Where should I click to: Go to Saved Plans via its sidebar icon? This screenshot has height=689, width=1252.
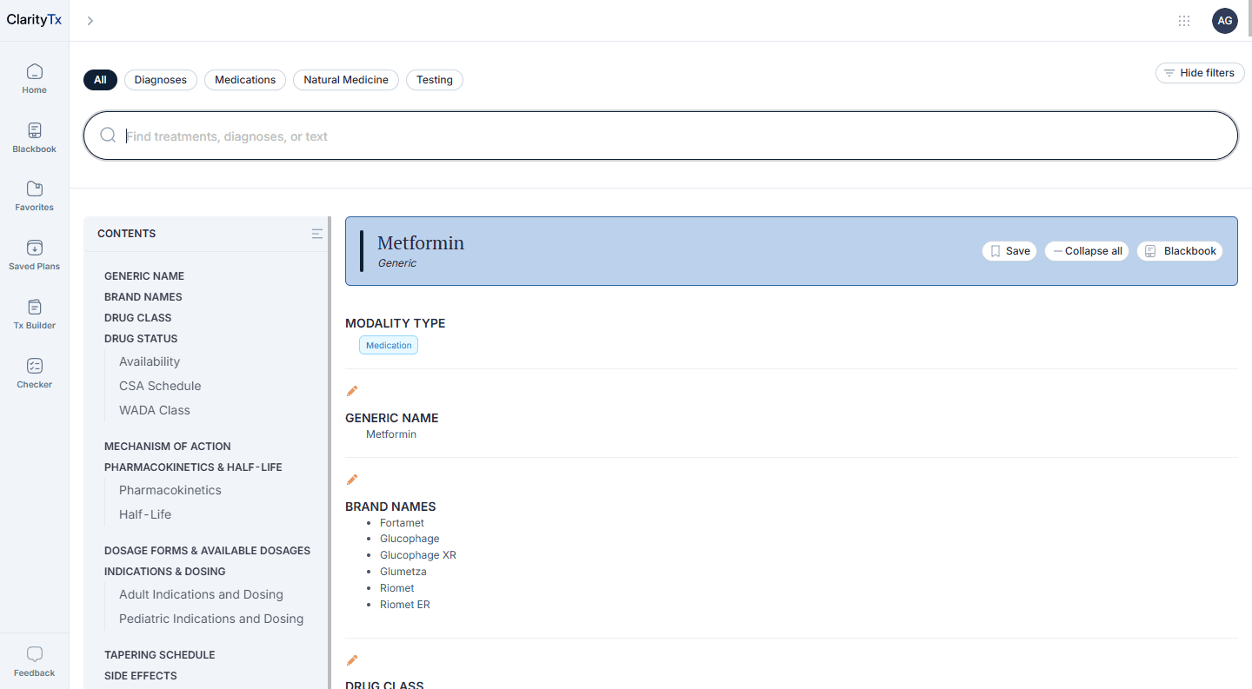point(34,255)
